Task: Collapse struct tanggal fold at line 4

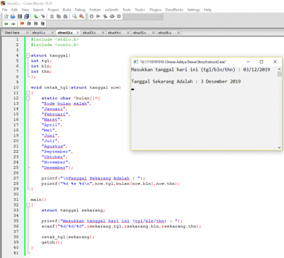Action: pos(28,55)
